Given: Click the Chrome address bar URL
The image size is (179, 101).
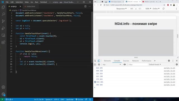Looking at the screenshot, I should coord(126,5).
